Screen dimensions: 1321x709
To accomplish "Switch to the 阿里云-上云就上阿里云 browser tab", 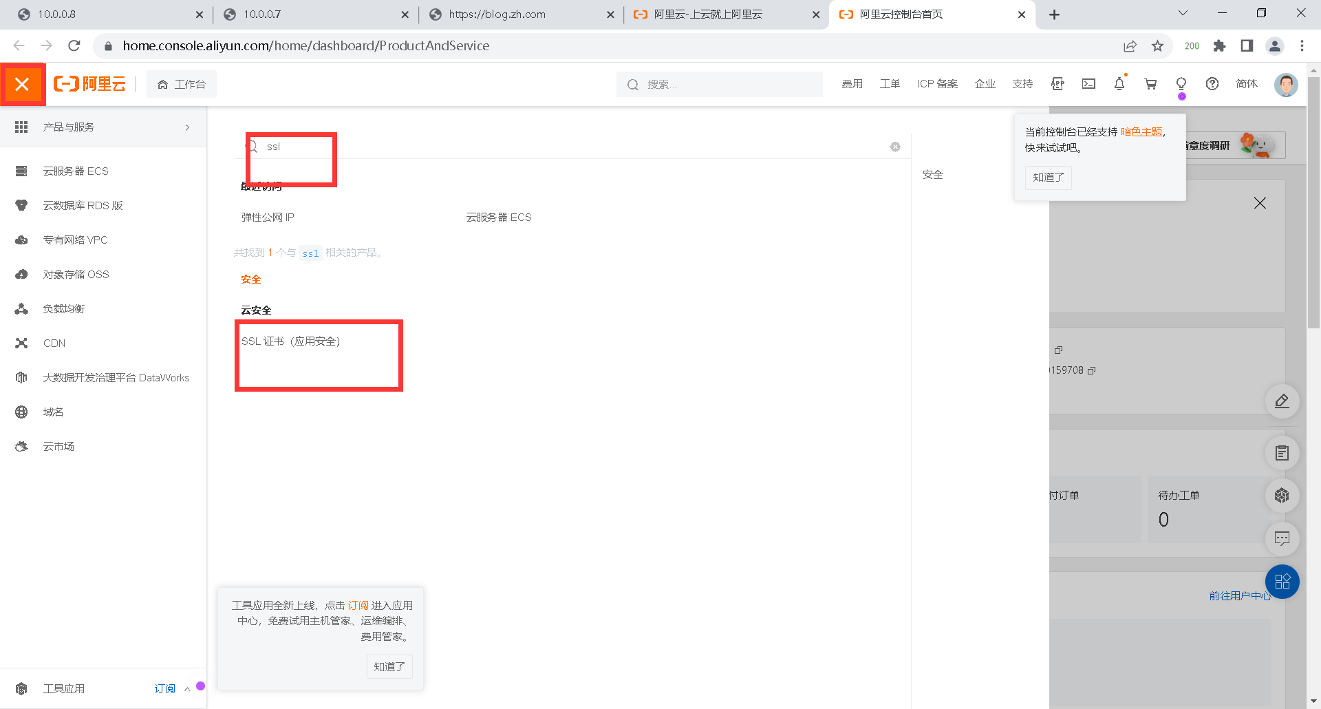I will click(726, 14).
